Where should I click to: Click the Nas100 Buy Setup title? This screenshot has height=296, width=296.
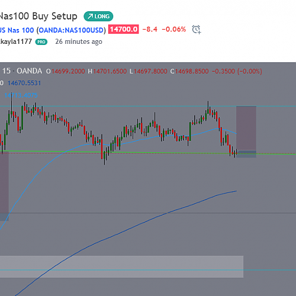pos(38,16)
